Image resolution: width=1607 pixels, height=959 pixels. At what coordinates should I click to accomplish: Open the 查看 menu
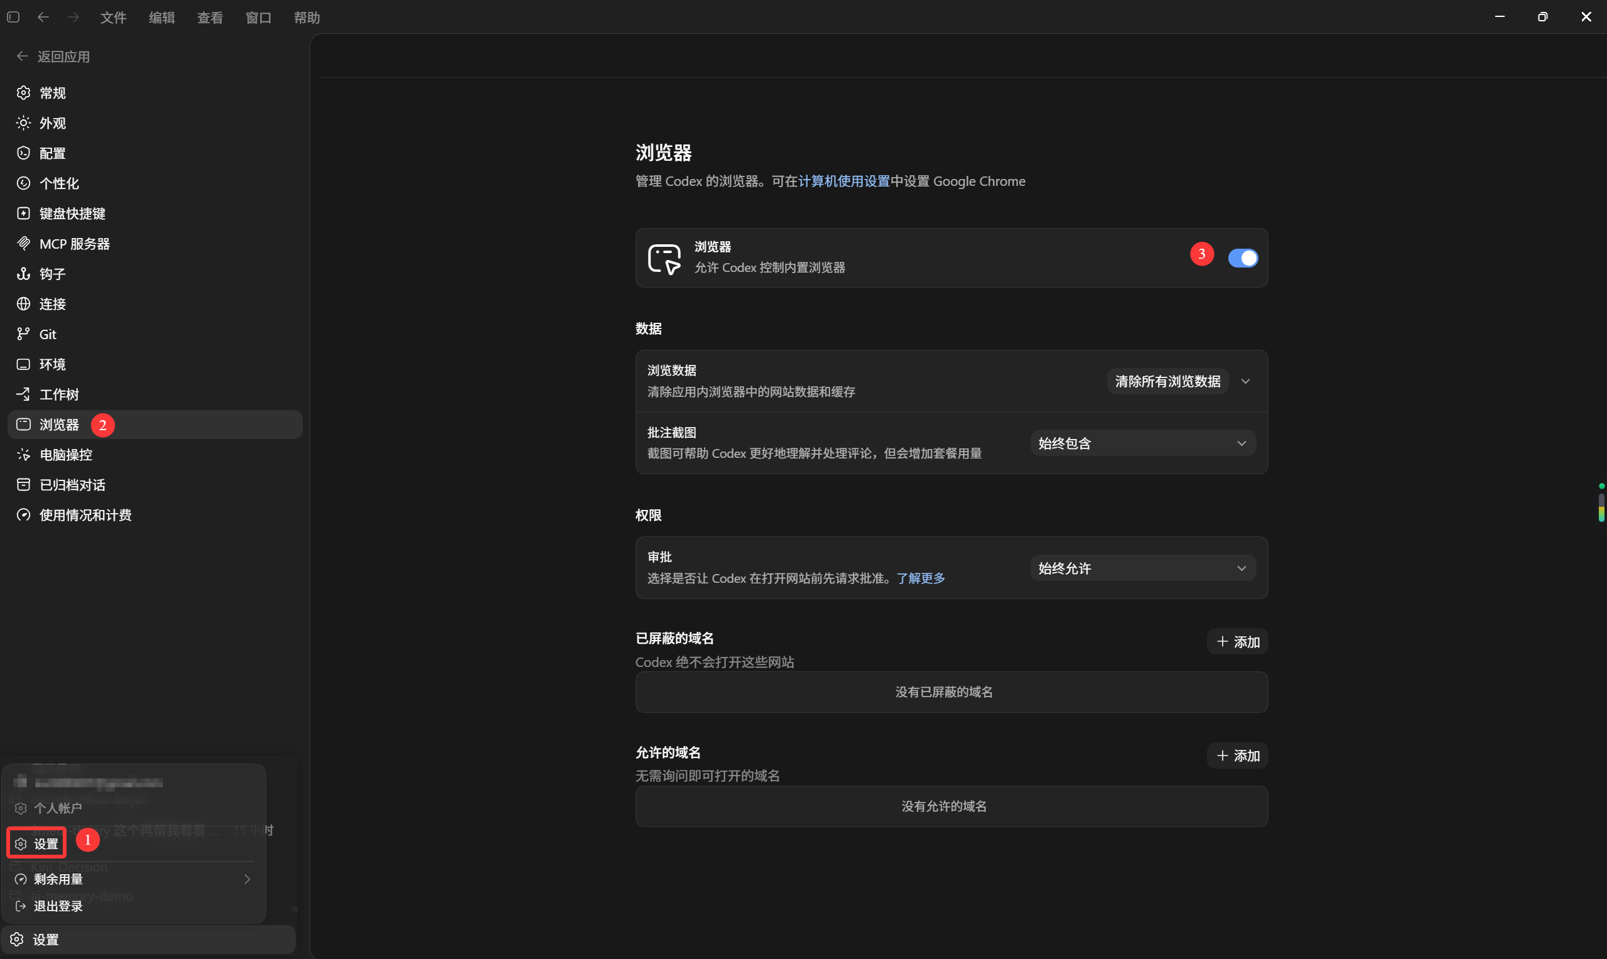pos(210,18)
